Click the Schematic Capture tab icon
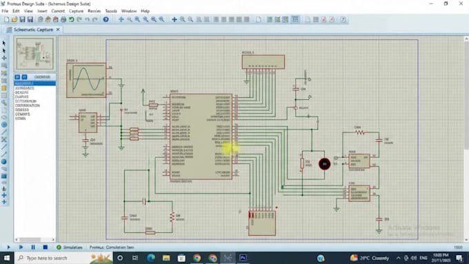 pos(9,30)
